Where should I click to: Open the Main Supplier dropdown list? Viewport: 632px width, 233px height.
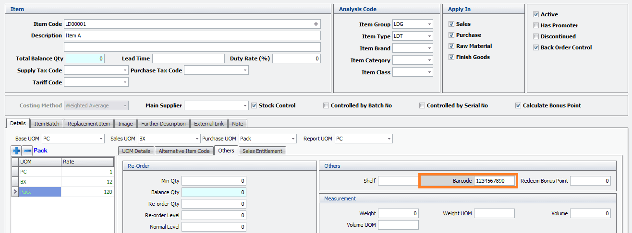[x=244, y=105]
